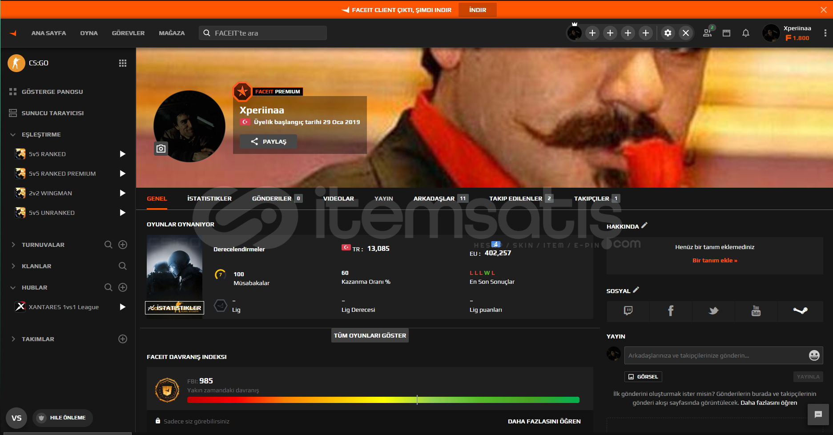Click TÜM OYUNLARI GÖSTER button
This screenshot has height=435, width=833.
370,335
